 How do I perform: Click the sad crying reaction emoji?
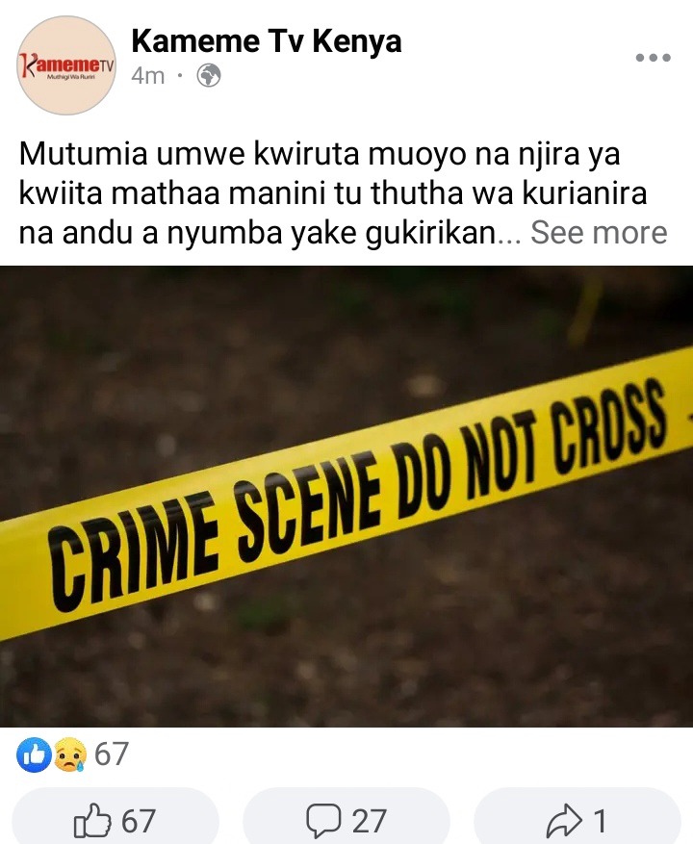(70, 754)
